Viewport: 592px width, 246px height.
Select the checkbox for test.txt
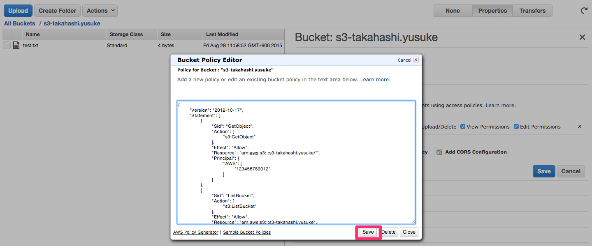coord(6,45)
